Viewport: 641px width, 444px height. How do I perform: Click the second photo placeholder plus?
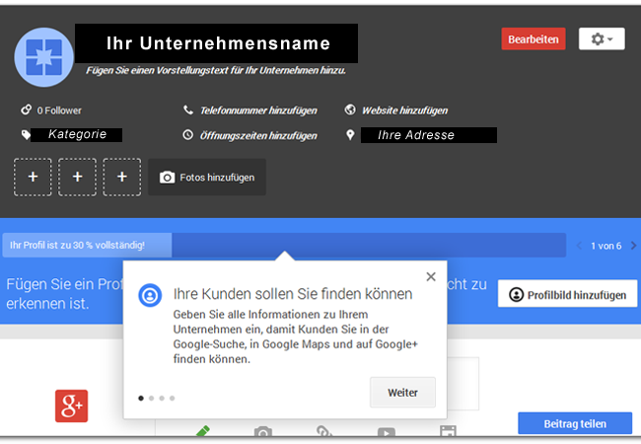coord(77,177)
